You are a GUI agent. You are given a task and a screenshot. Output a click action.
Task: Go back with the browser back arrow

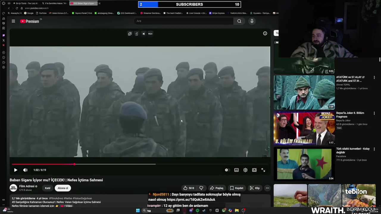tap(9, 8)
